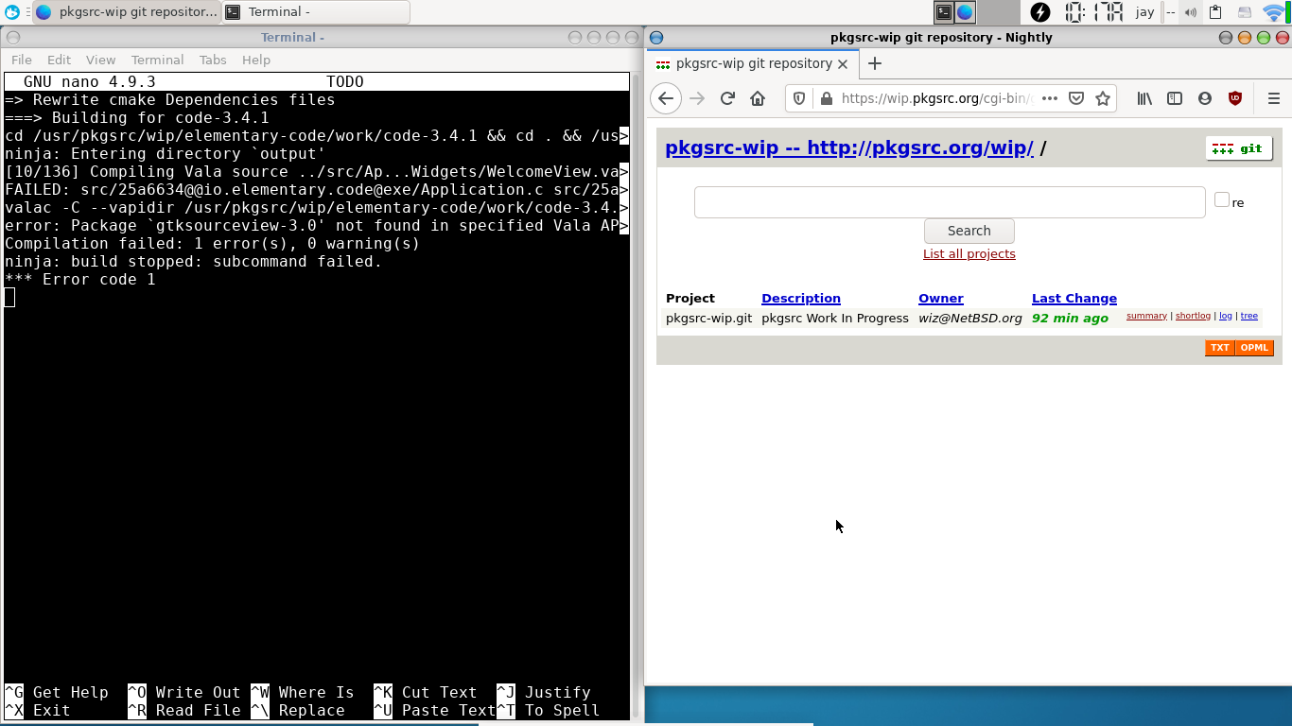1292x726 pixels.
Task: Click '*** Error code 1' line in terminal
Action: point(80,280)
